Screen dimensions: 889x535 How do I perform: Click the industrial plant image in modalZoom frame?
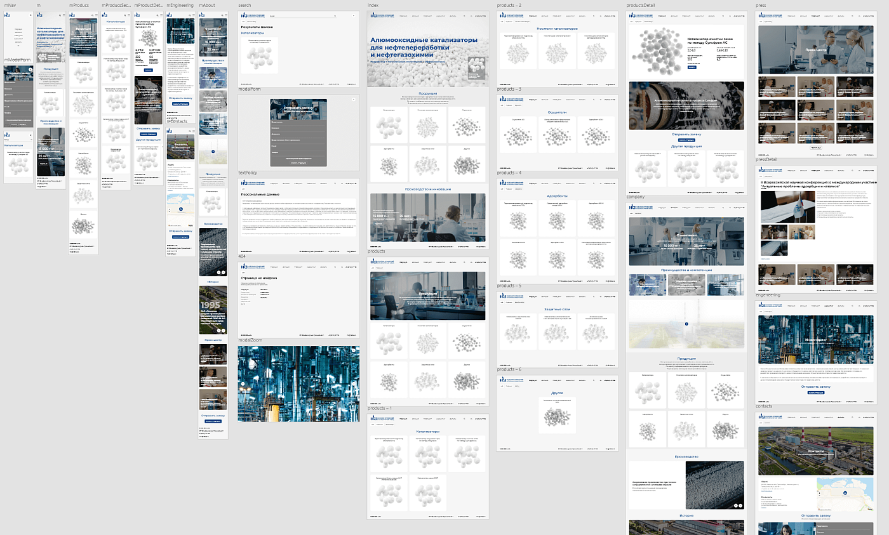coord(298,383)
